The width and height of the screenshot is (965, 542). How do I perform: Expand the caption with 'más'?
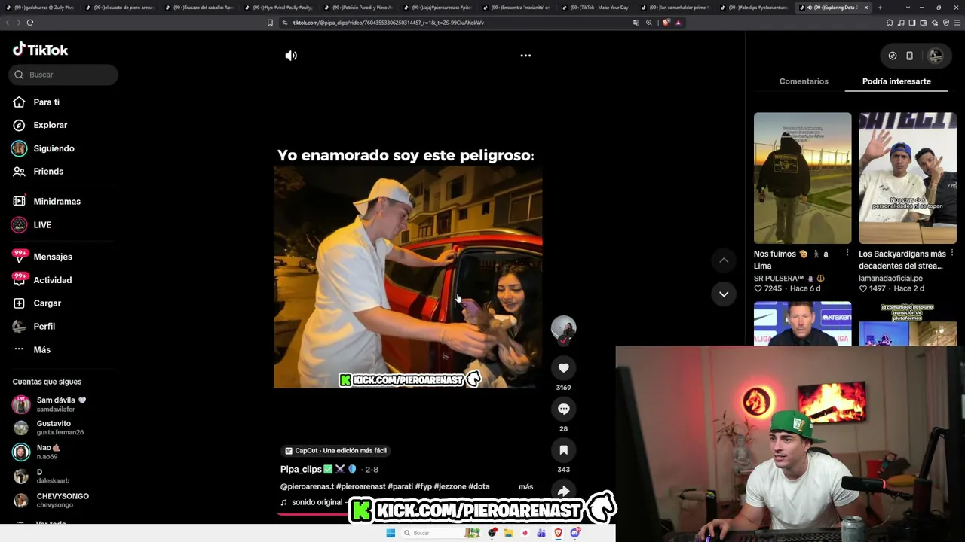pos(525,487)
